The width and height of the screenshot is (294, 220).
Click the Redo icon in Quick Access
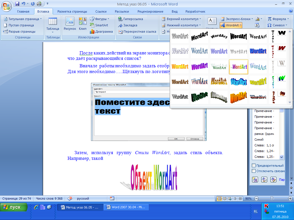click(x=33, y=4)
